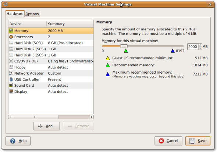Screen dimensions: 217x152
Task: Click the yellow triangle legend icon
Action: (x=108, y=58)
